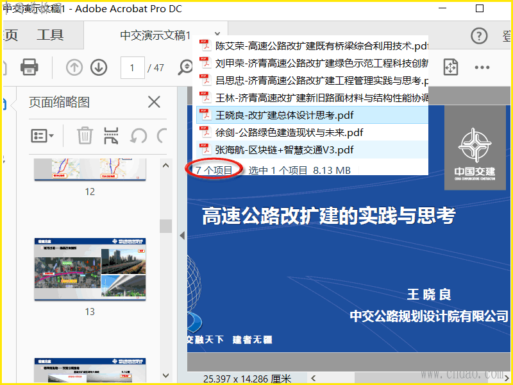Viewport: 513px width, 385px height.
Task: Open the Help question mark icon
Action: click(x=479, y=36)
